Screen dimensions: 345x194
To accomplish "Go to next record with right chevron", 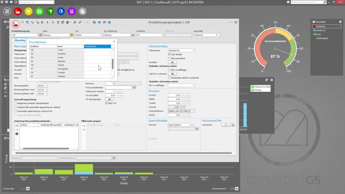I will tap(53, 23).
